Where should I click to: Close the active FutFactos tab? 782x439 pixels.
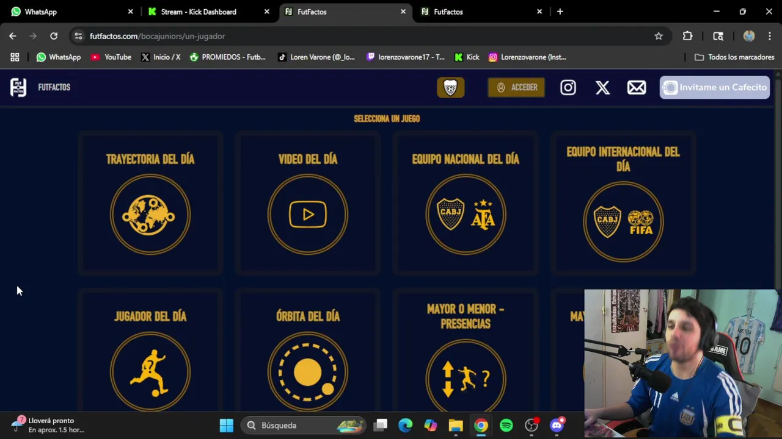click(x=403, y=12)
